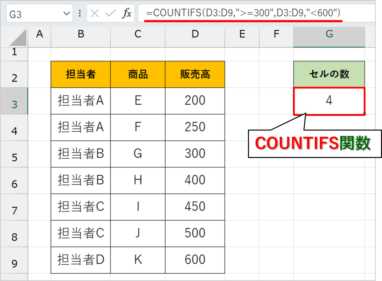
Task: Click the formula bar containing COUNTIFS formula
Action: (x=256, y=13)
